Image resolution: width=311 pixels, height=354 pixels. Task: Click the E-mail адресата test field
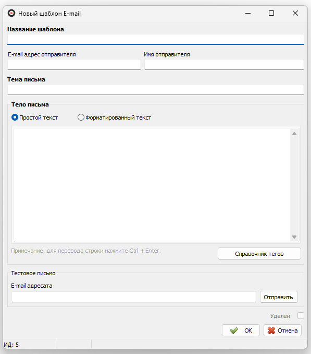[134, 297]
